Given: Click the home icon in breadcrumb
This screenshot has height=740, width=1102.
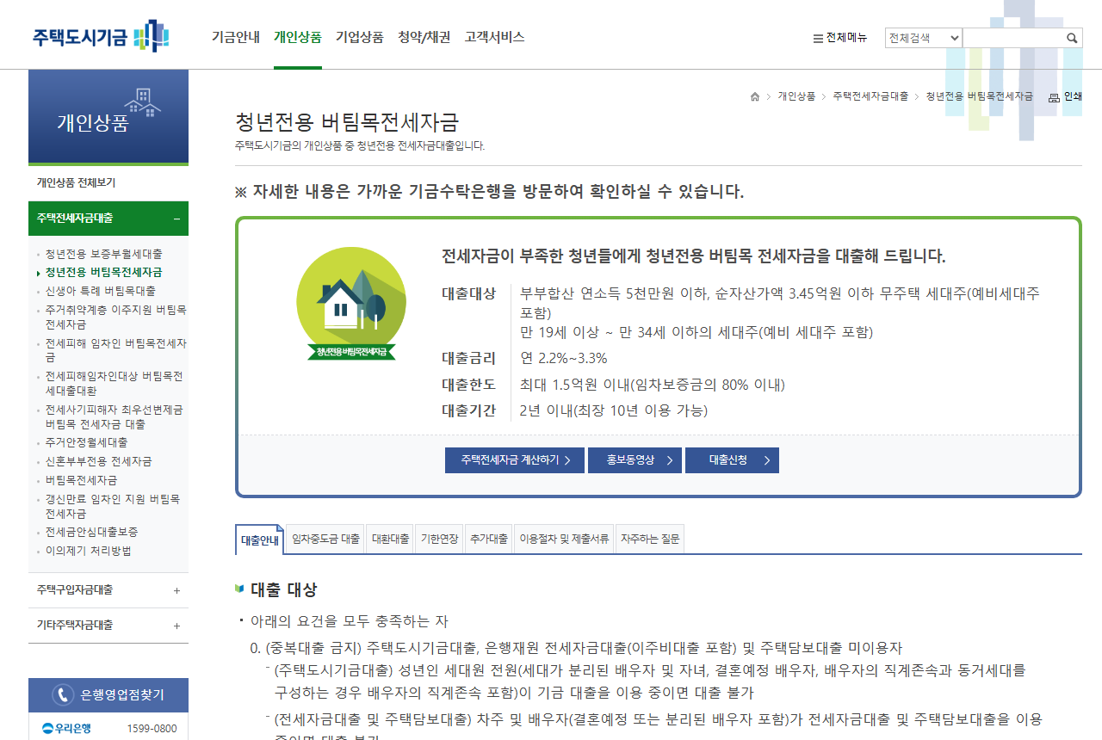Looking at the screenshot, I should [x=755, y=96].
